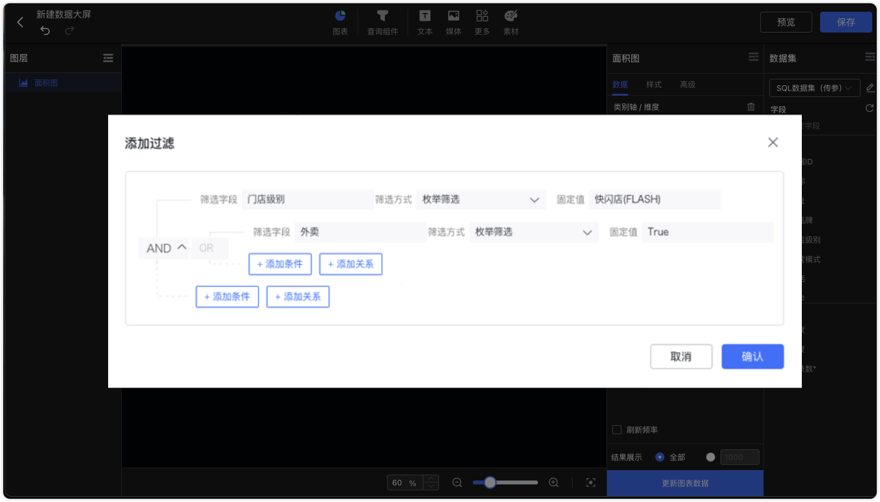
Task: Switch to the 数据 tab
Action: pos(620,85)
